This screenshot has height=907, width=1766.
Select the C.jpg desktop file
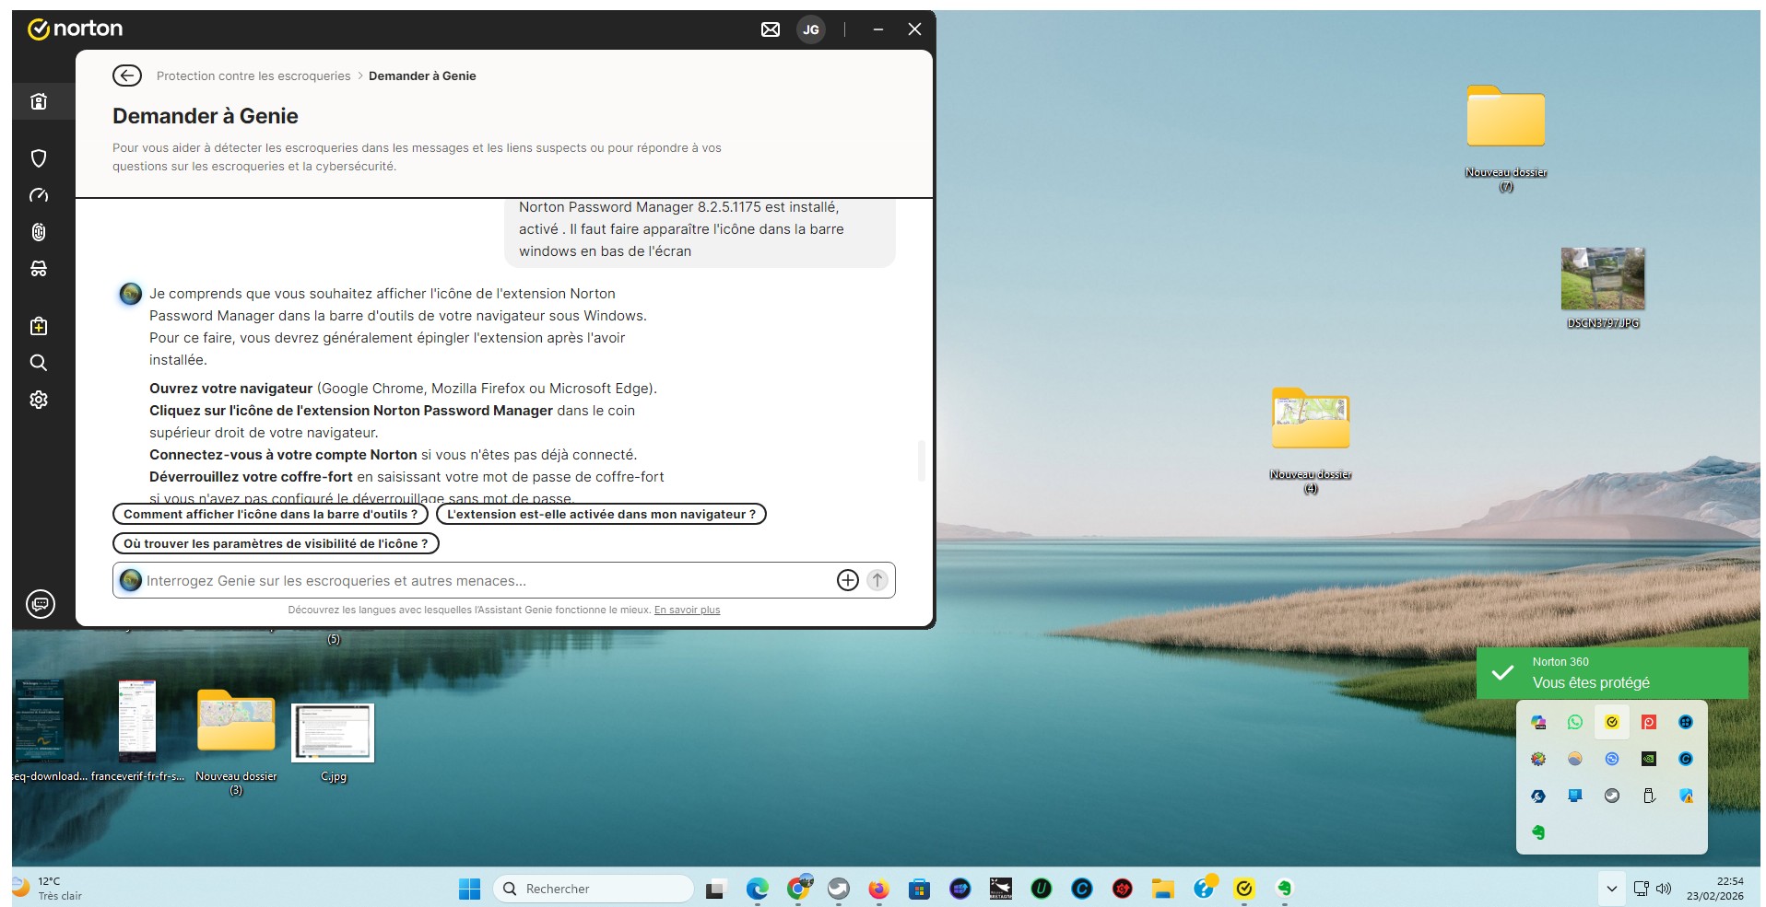[x=333, y=733]
